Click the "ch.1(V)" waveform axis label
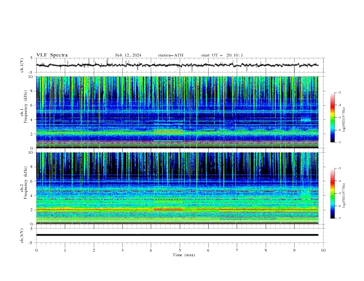This screenshot has height=281, width=364. 22,65
